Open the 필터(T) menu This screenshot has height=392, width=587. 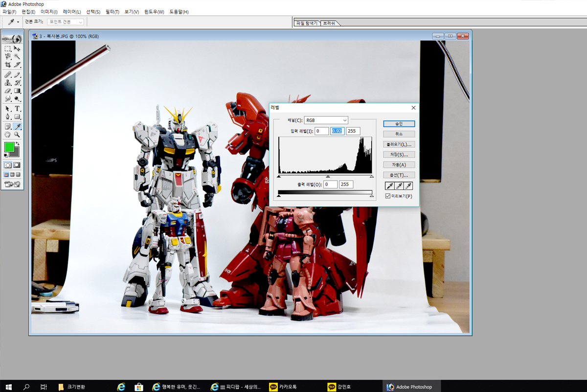112,12
